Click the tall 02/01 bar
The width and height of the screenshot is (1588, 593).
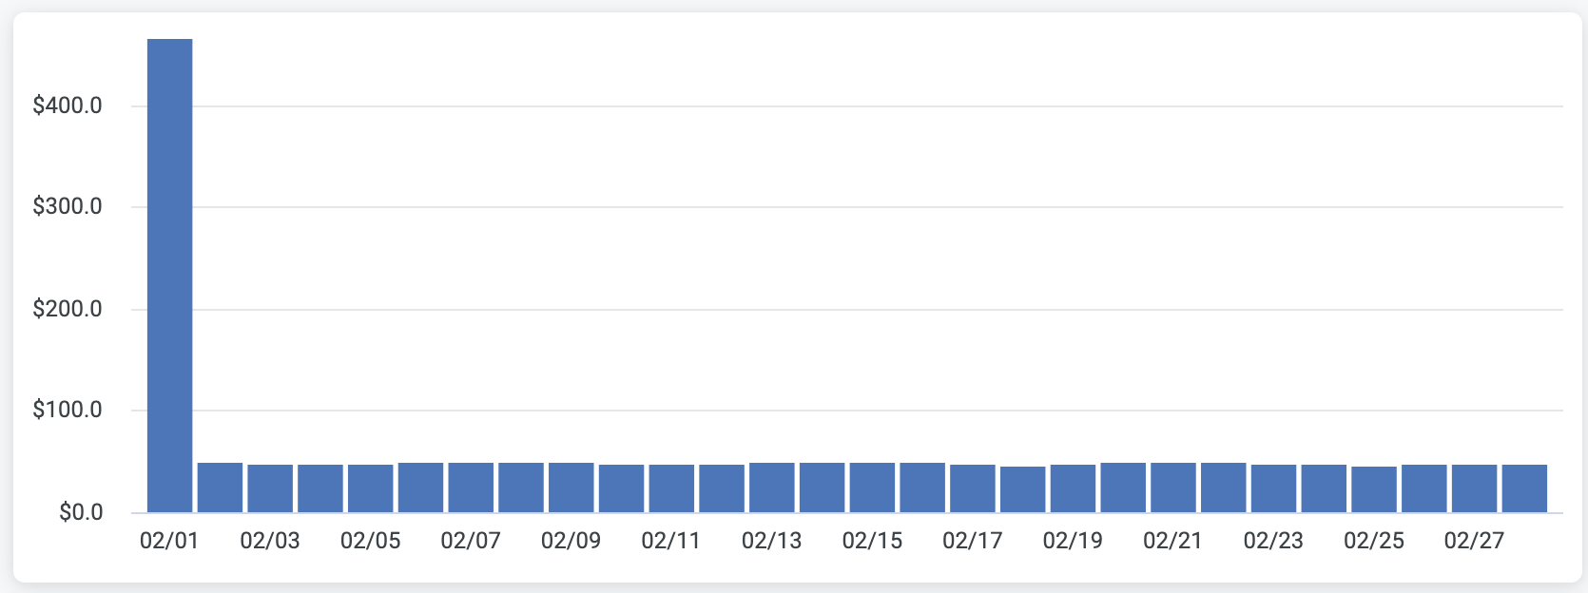[x=170, y=276]
